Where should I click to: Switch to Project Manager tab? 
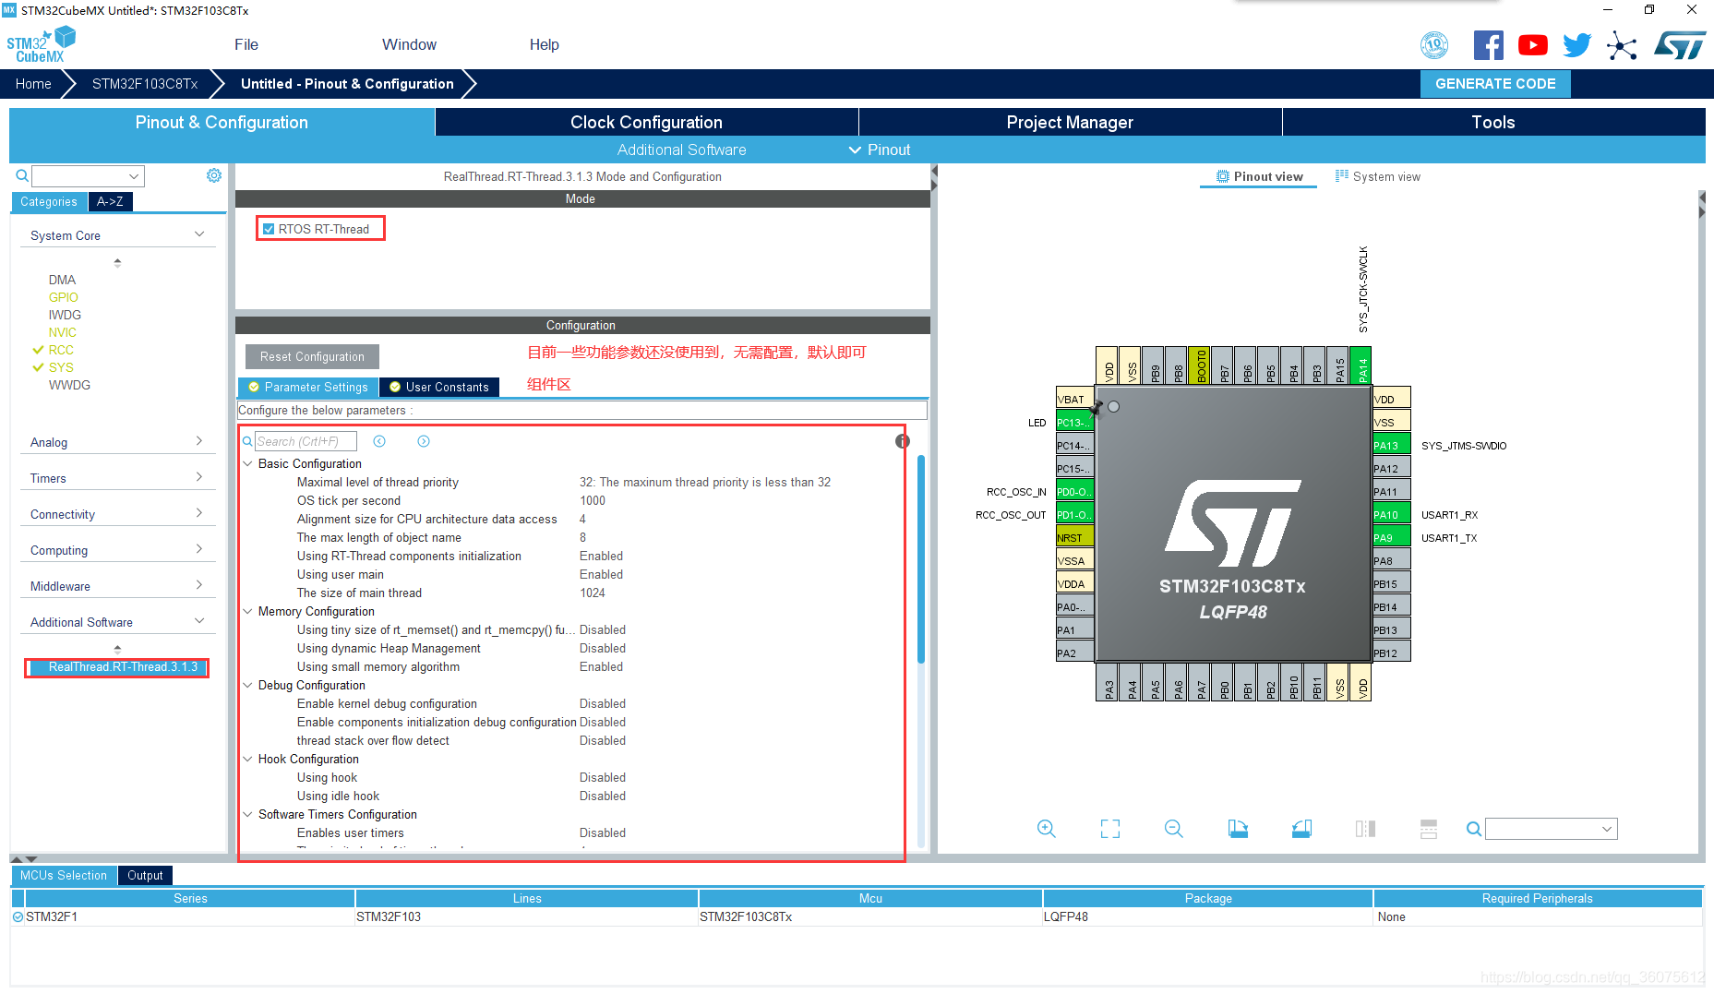[x=1070, y=122]
